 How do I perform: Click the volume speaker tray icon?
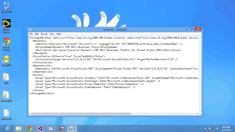[x=218, y=129]
